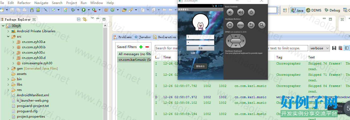Click the emulator volume up button

241,12
